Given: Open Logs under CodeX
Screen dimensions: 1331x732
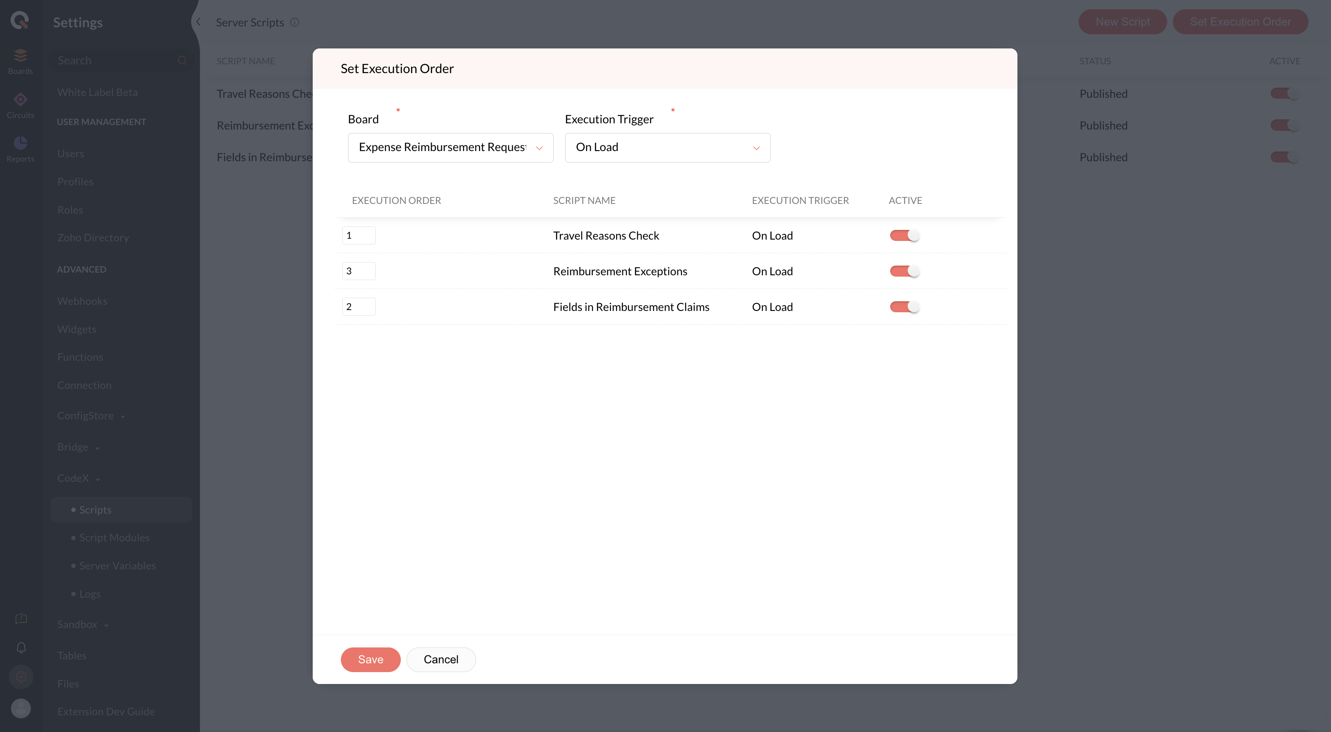Looking at the screenshot, I should click(89, 594).
